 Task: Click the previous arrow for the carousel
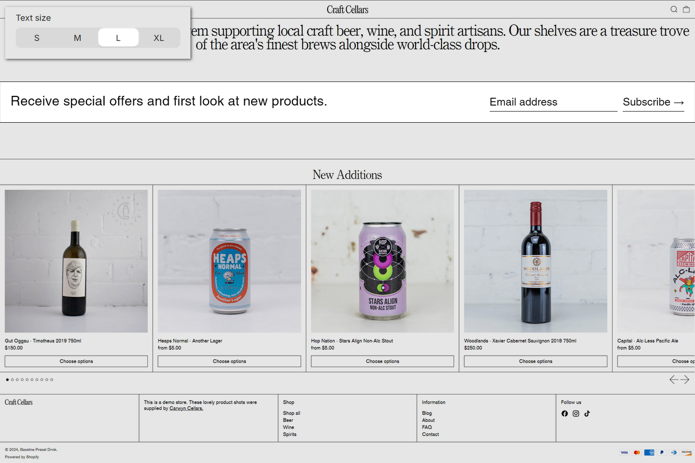[673, 379]
